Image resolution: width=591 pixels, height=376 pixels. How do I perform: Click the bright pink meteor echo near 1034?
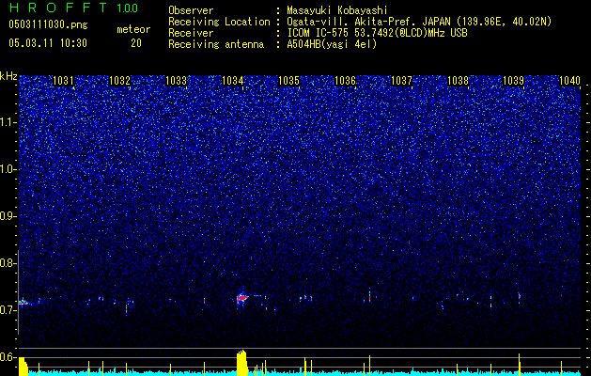[242, 298]
